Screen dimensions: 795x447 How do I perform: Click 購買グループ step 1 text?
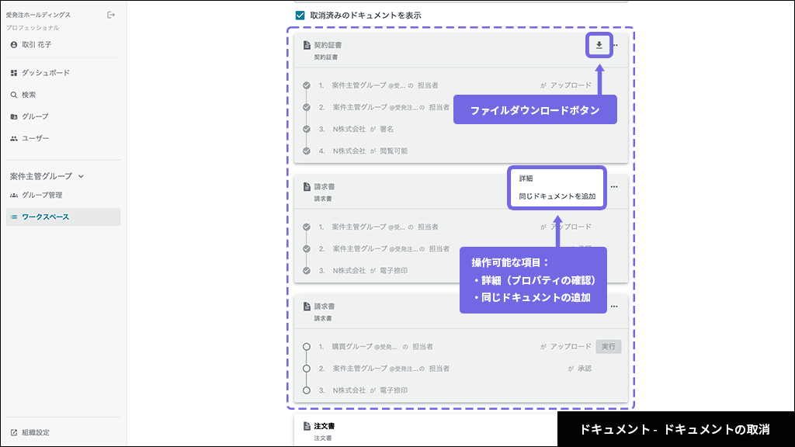382,347
